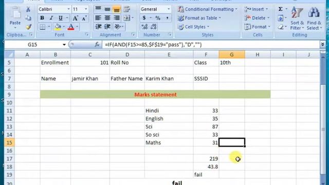Select cell with Karim Khan
Image resolution: width=329 pixels, height=185 pixels.
click(x=169, y=79)
